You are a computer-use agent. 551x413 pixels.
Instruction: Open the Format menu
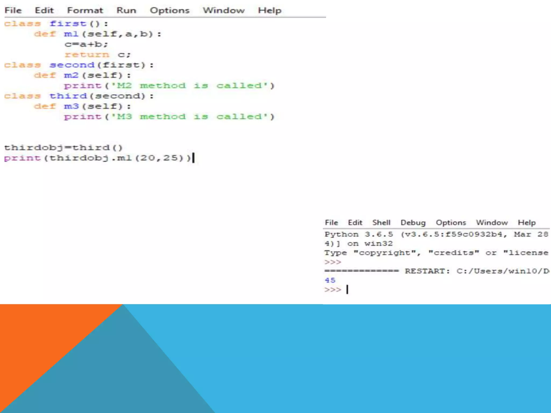(85, 10)
